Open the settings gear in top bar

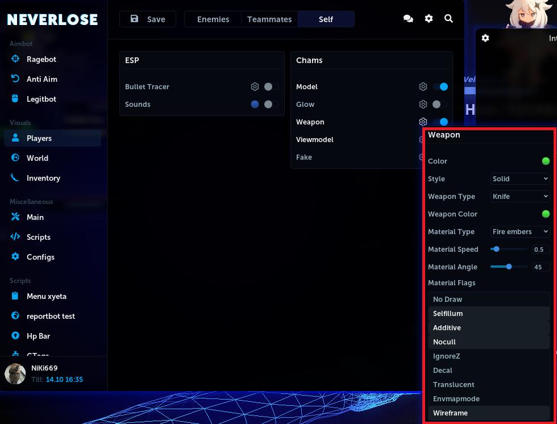[429, 19]
